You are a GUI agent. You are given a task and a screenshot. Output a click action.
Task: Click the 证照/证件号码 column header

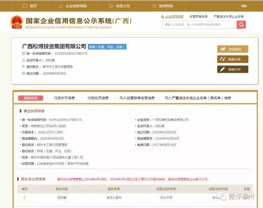coord(218,189)
